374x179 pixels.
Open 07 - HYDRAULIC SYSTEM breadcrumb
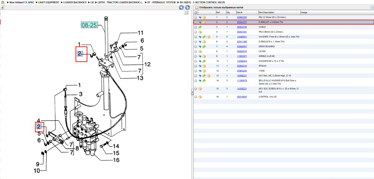[x=162, y=2]
